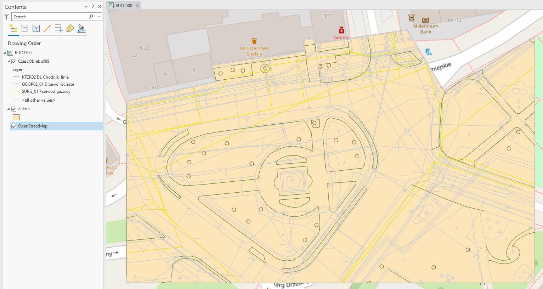Switch to List By Editing pencil view
The image size is (543, 289).
47,29
